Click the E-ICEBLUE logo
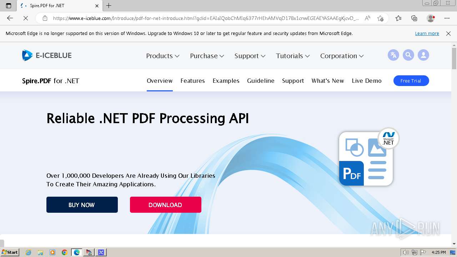 click(47, 55)
